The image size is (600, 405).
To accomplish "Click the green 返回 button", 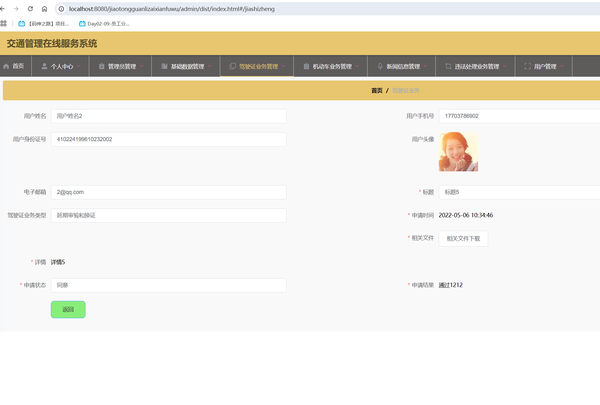I will 68,309.
